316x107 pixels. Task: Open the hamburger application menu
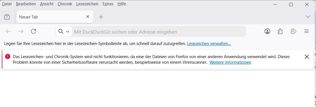click(x=306, y=31)
